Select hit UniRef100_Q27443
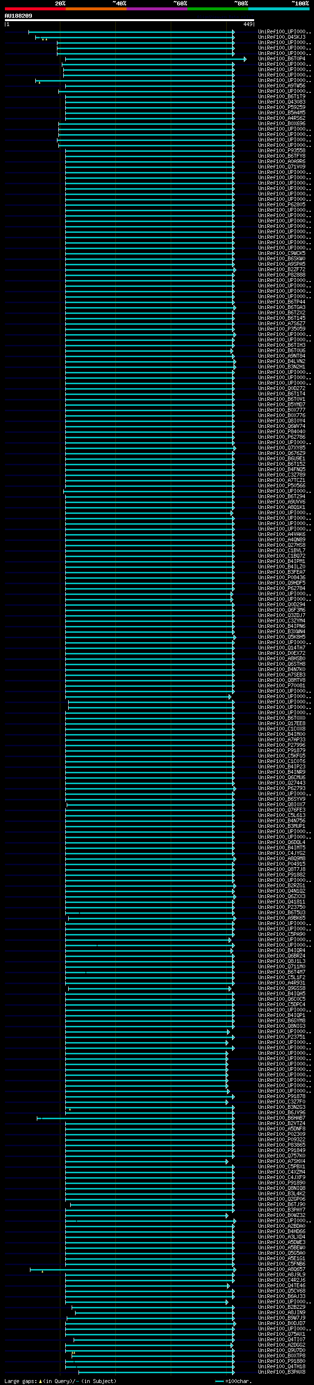This screenshot has height=1385, width=314. tap(282, 783)
